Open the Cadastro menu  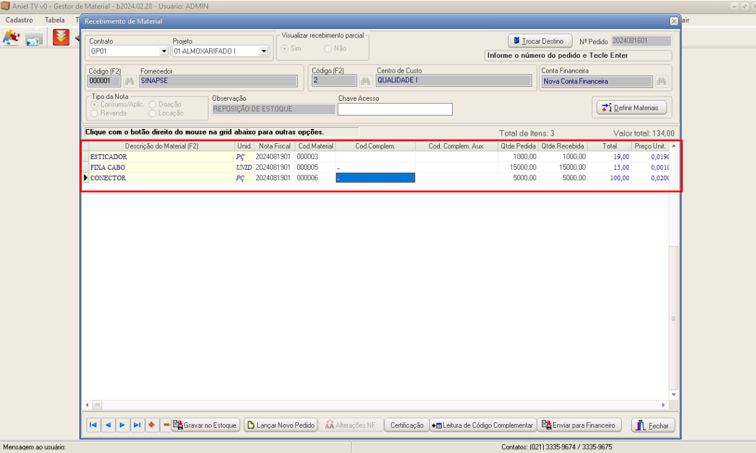click(x=19, y=20)
